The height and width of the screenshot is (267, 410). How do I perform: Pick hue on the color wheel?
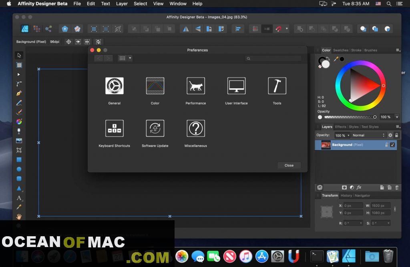[x=360, y=86]
